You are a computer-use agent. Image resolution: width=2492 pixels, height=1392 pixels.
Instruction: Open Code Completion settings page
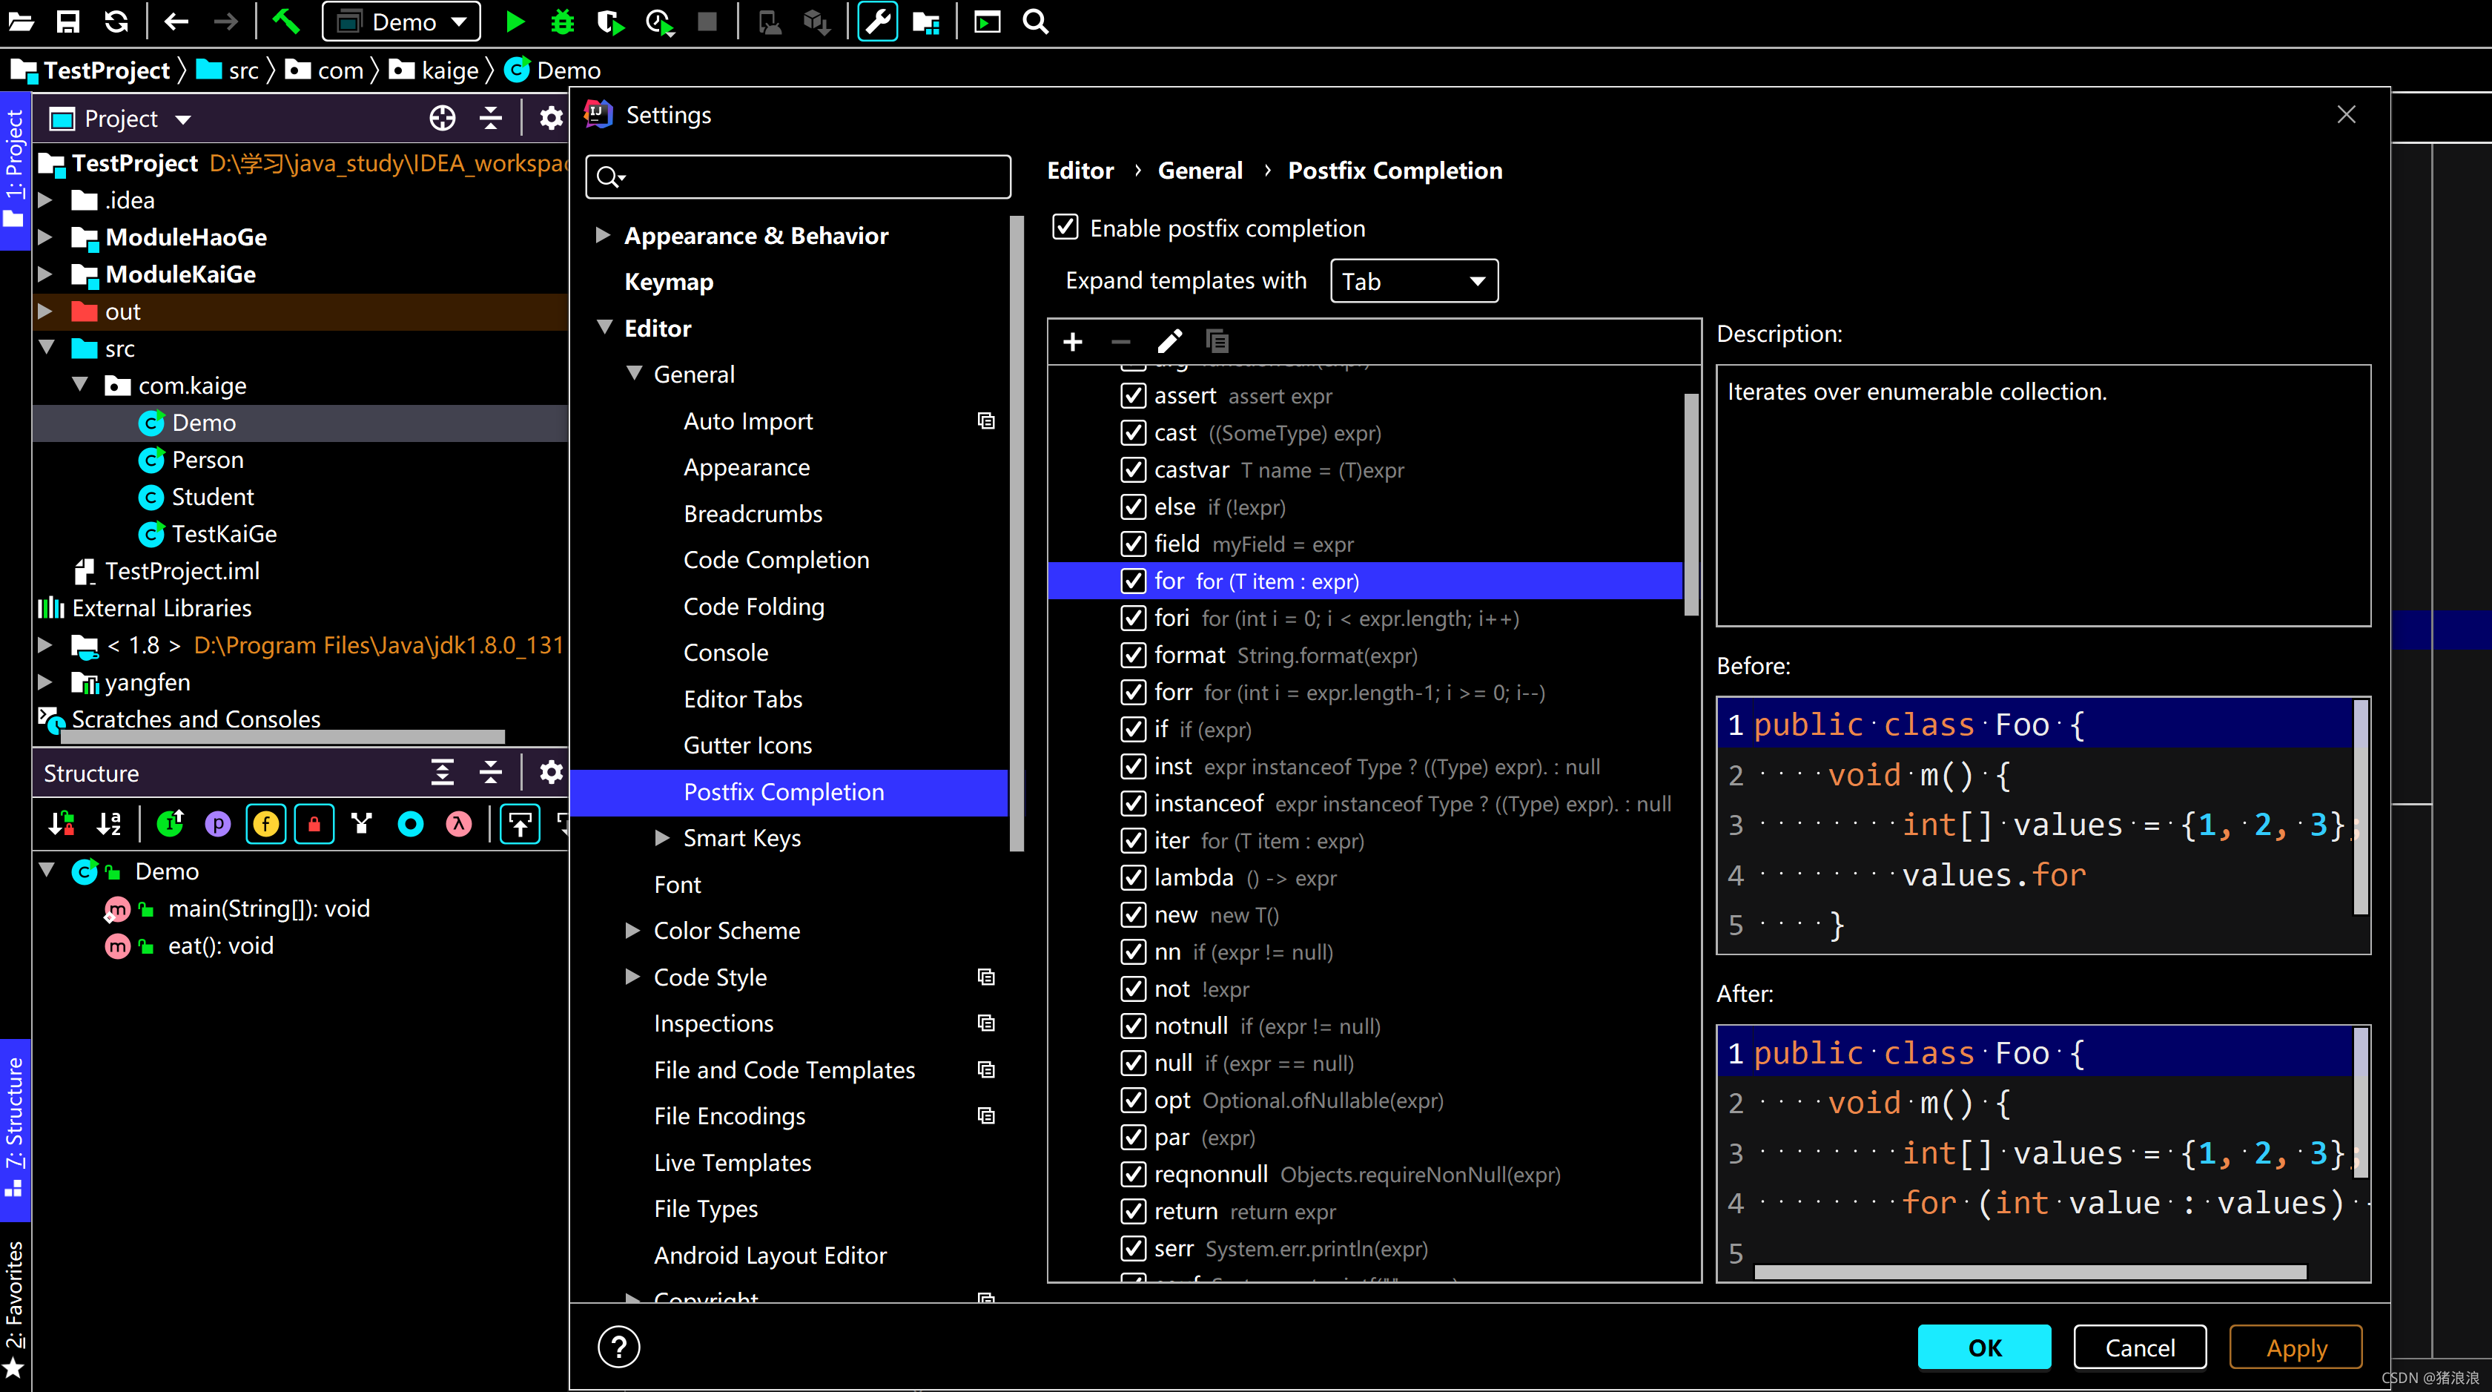pyautogui.click(x=776, y=559)
